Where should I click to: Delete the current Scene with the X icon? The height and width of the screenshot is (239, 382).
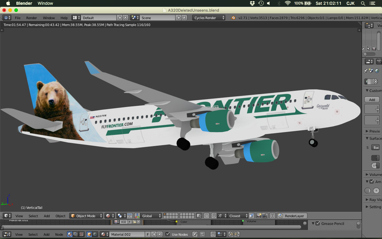click(184, 18)
